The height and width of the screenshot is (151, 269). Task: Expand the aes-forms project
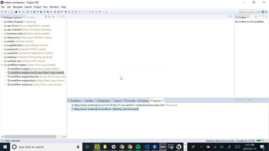click(x=2, y=26)
